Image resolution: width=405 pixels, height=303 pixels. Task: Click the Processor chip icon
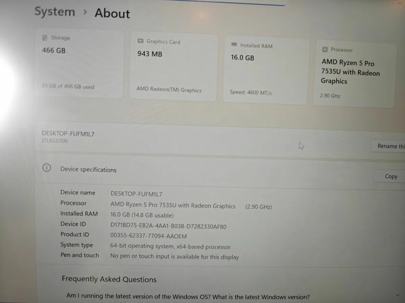325,49
